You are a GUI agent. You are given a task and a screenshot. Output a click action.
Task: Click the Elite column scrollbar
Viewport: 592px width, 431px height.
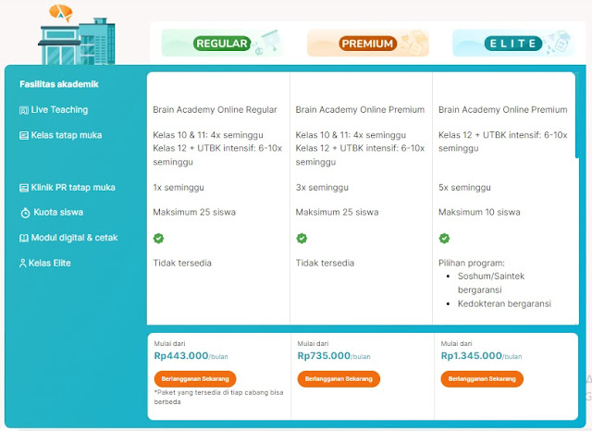pos(577,116)
